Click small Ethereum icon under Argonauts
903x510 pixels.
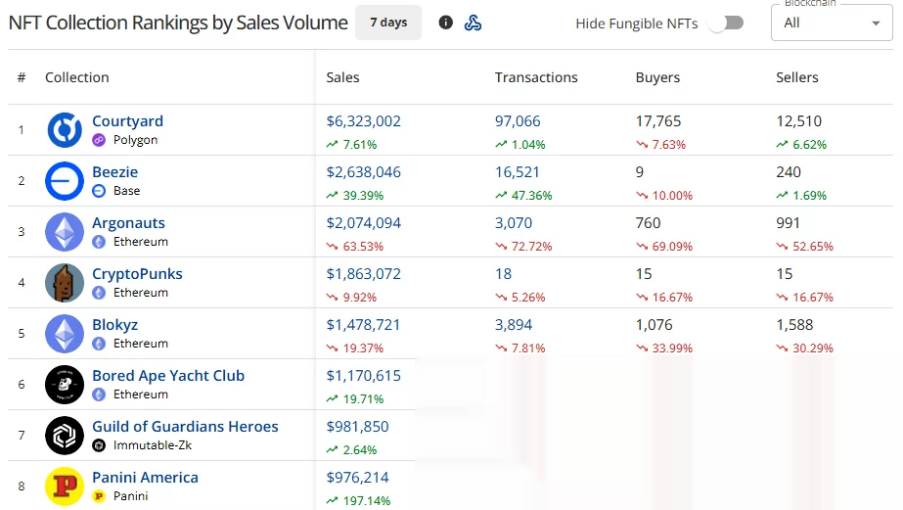99,242
